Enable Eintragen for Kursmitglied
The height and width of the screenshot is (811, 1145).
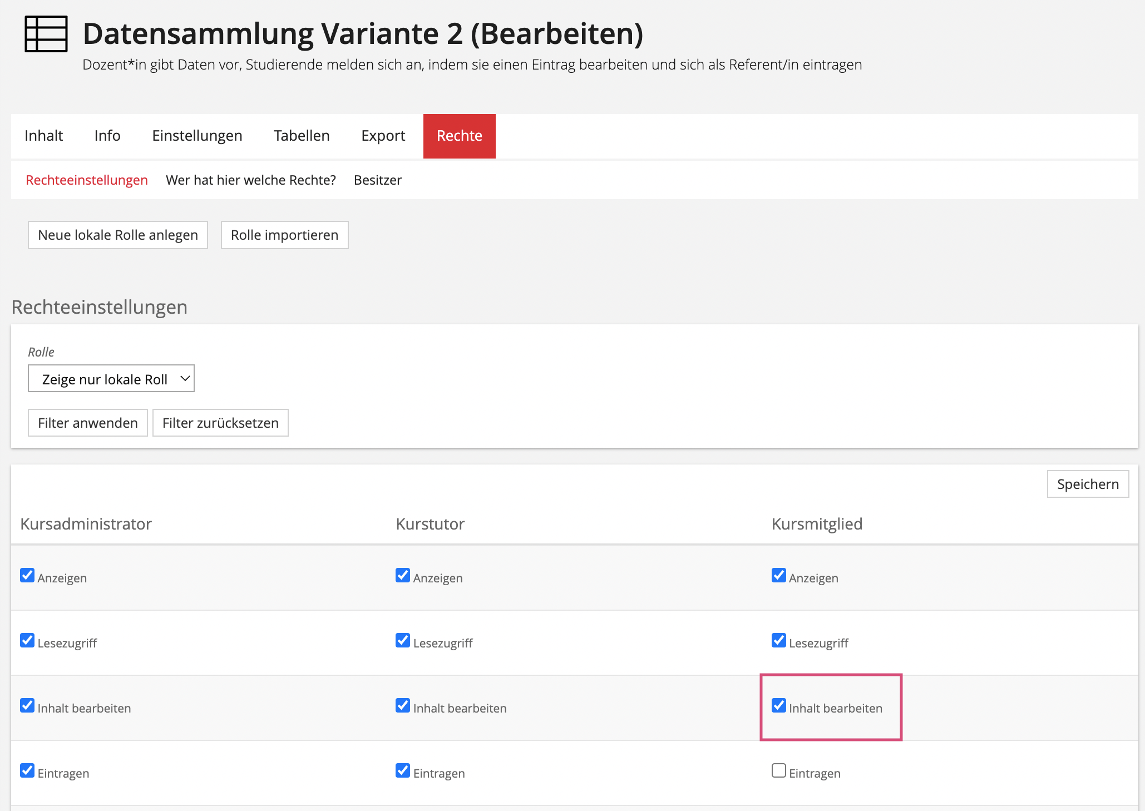(778, 770)
